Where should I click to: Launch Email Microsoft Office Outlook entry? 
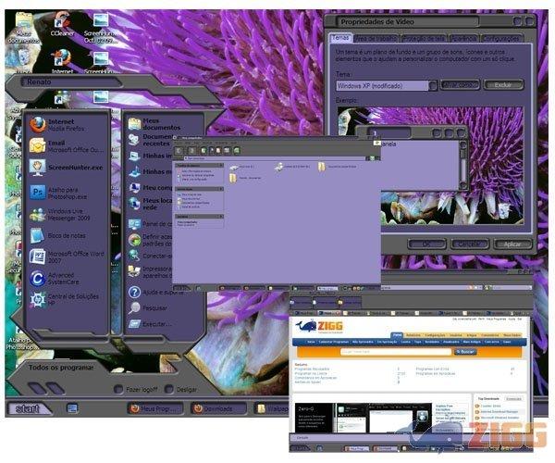click(67, 146)
